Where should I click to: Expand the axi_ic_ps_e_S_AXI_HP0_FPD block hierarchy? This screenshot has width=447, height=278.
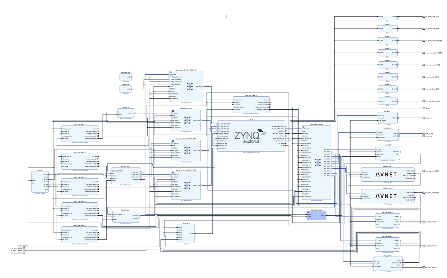click(173, 172)
